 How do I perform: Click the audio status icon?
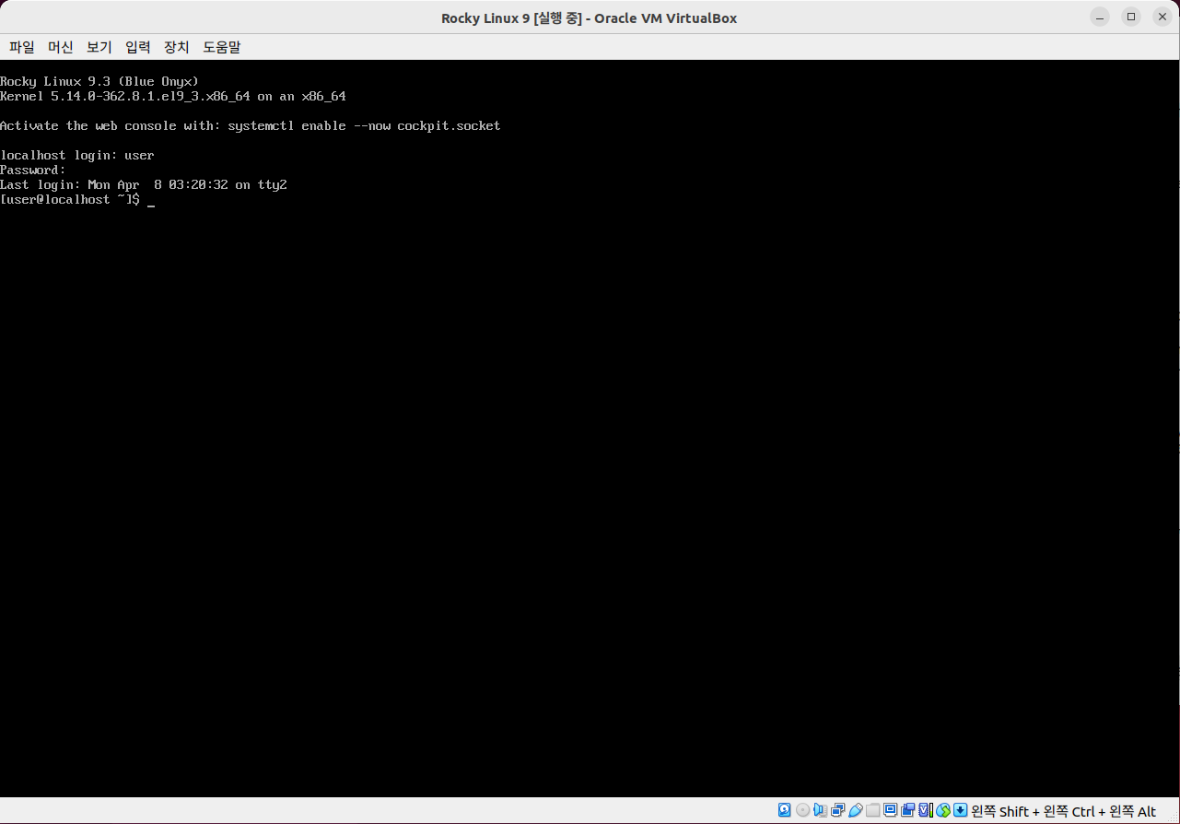(x=820, y=810)
